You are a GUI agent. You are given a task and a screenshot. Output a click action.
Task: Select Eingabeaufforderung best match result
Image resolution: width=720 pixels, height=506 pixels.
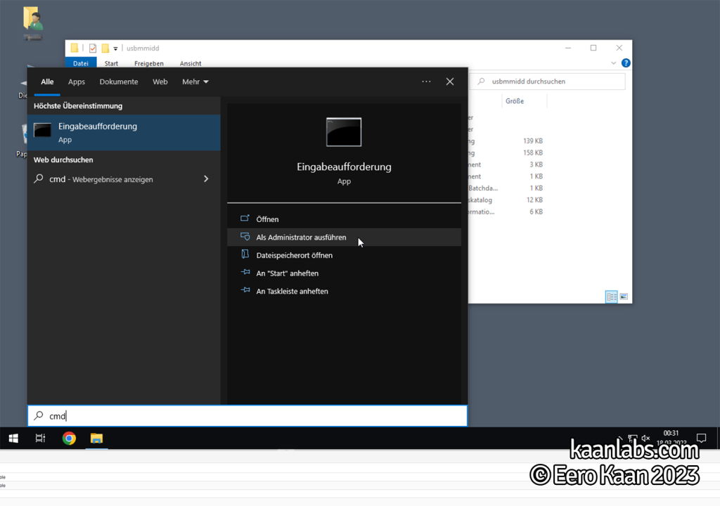(x=124, y=133)
